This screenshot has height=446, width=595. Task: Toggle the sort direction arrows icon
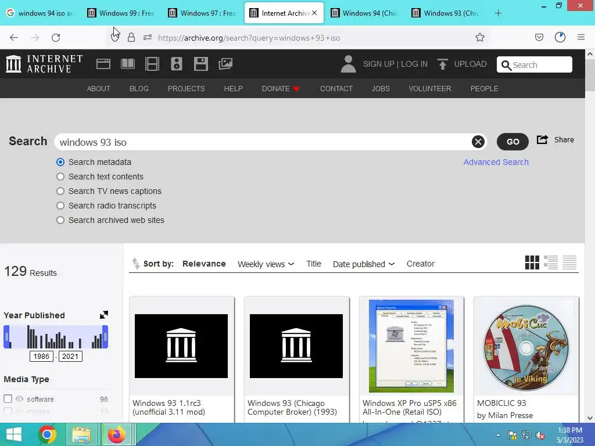135,263
